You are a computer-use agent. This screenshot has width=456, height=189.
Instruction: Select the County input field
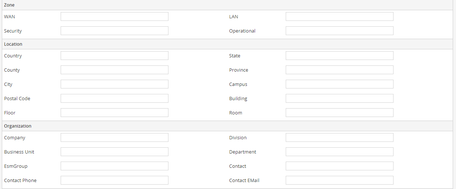pyautogui.click(x=114, y=70)
